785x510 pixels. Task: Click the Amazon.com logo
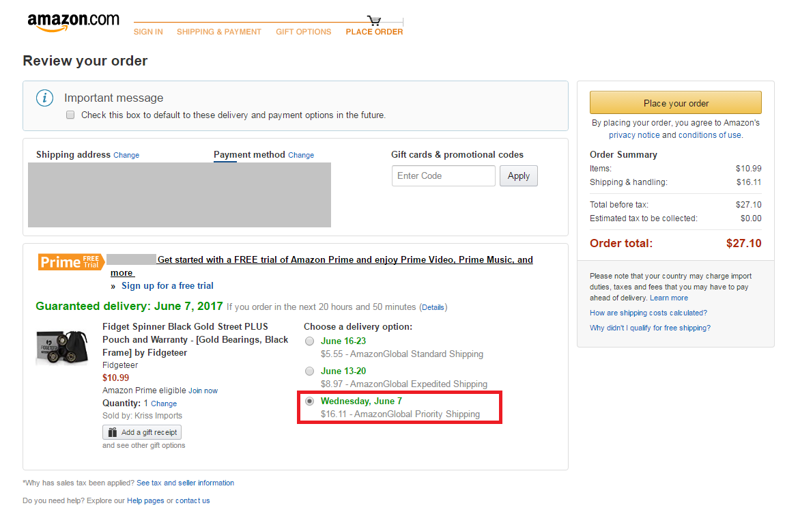pyautogui.click(x=73, y=22)
